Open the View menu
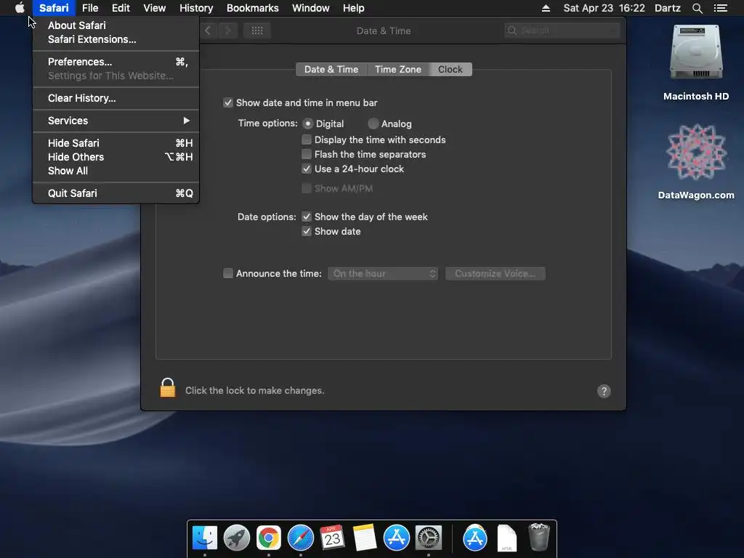 pyautogui.click(x=154, y=8)
